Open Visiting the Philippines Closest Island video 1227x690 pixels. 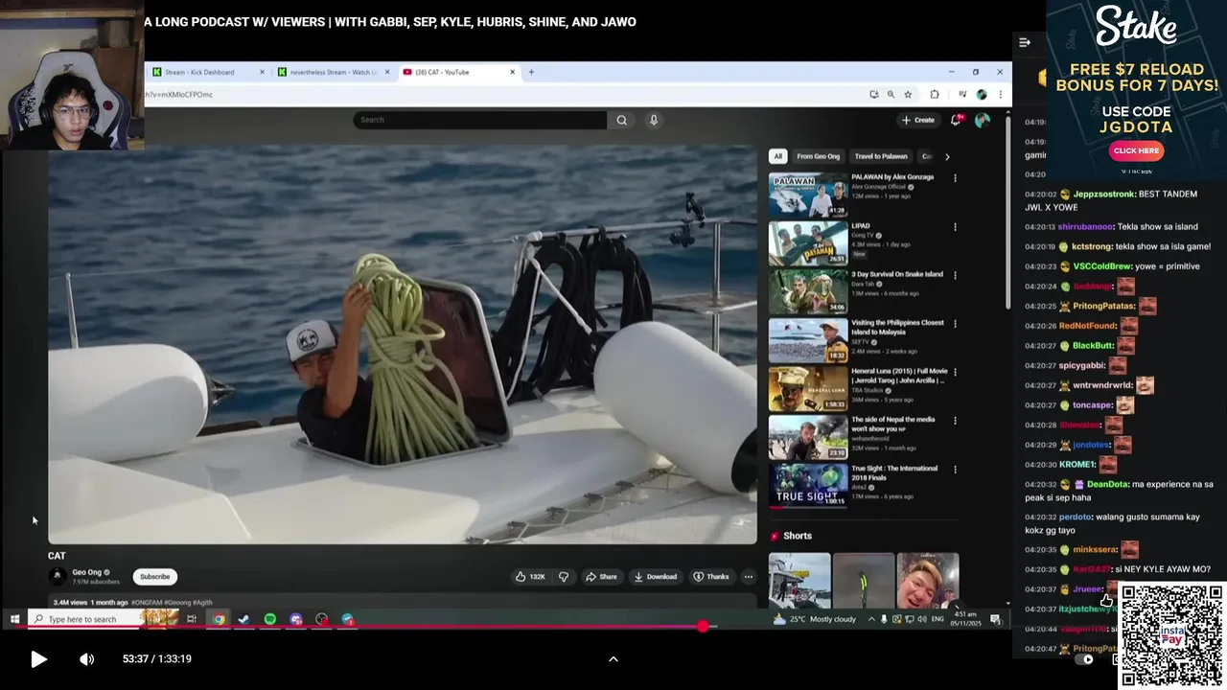click(897, 327)
